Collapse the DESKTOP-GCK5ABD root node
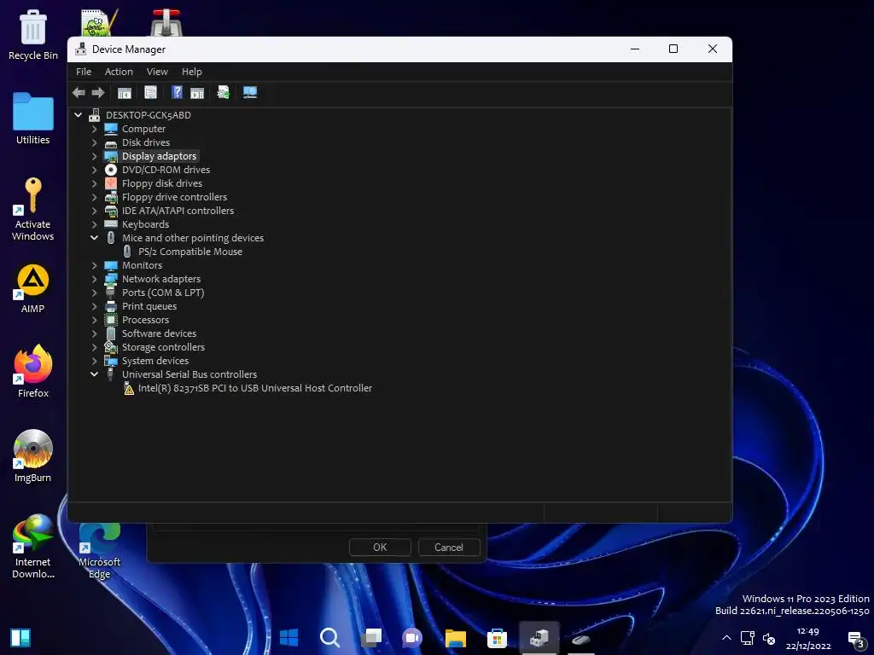The image size is (874, 655). tap(78, 115)
